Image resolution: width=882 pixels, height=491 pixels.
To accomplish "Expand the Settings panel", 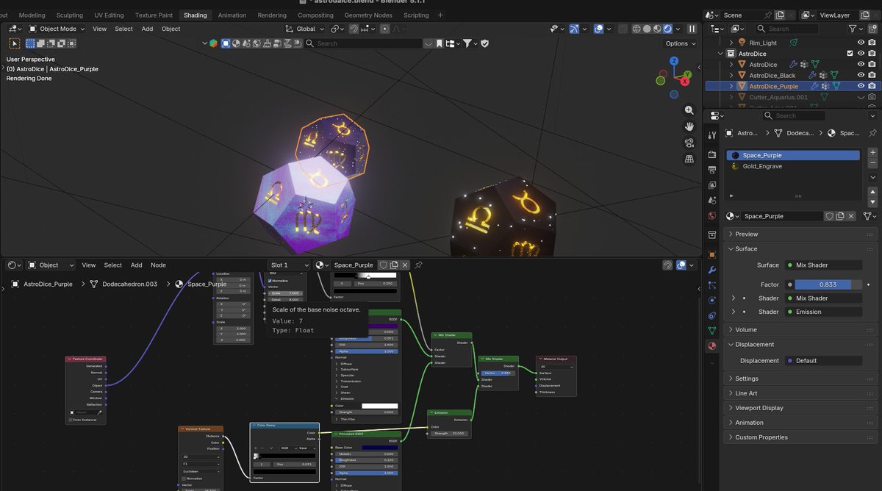I will pos(801,379).
